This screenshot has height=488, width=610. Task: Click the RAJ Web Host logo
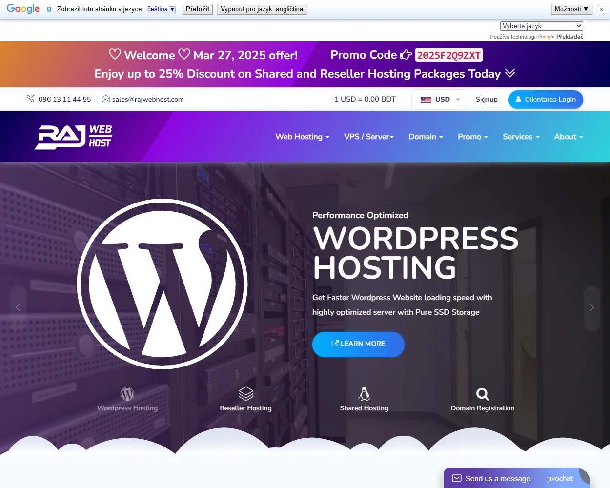tap(73, 136)
